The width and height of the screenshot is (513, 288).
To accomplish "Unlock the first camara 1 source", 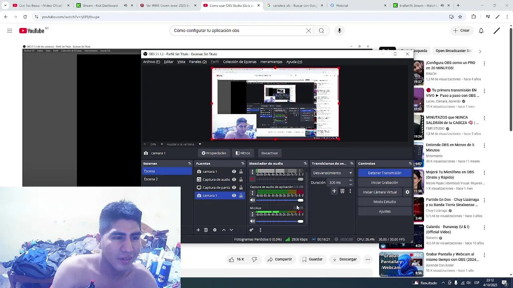I will coord(241,172).
